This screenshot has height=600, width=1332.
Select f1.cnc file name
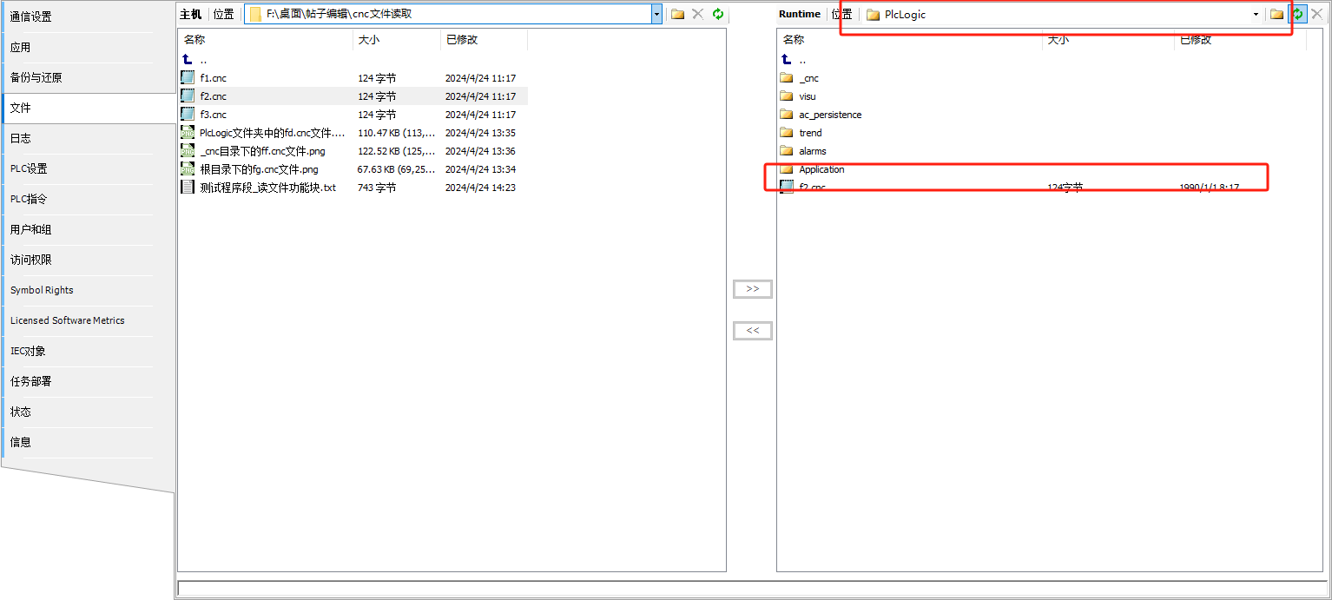tap(214, 78)
